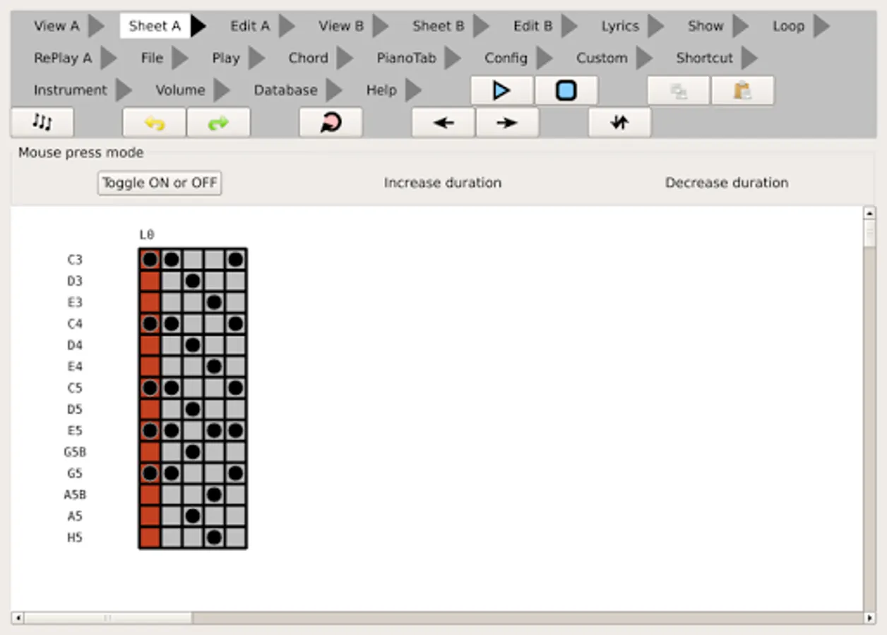Click the vertical scrollbar thumb
This screenshot has width=887, height=635.
(869, 233)
